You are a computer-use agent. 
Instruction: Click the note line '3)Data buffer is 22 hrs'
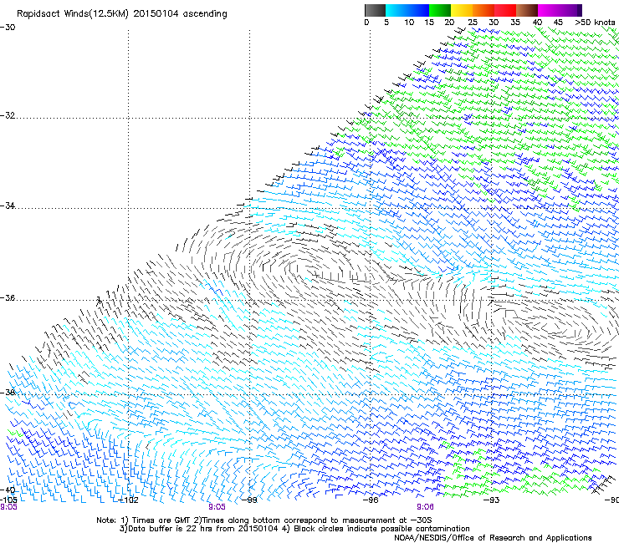pos(294,529)
